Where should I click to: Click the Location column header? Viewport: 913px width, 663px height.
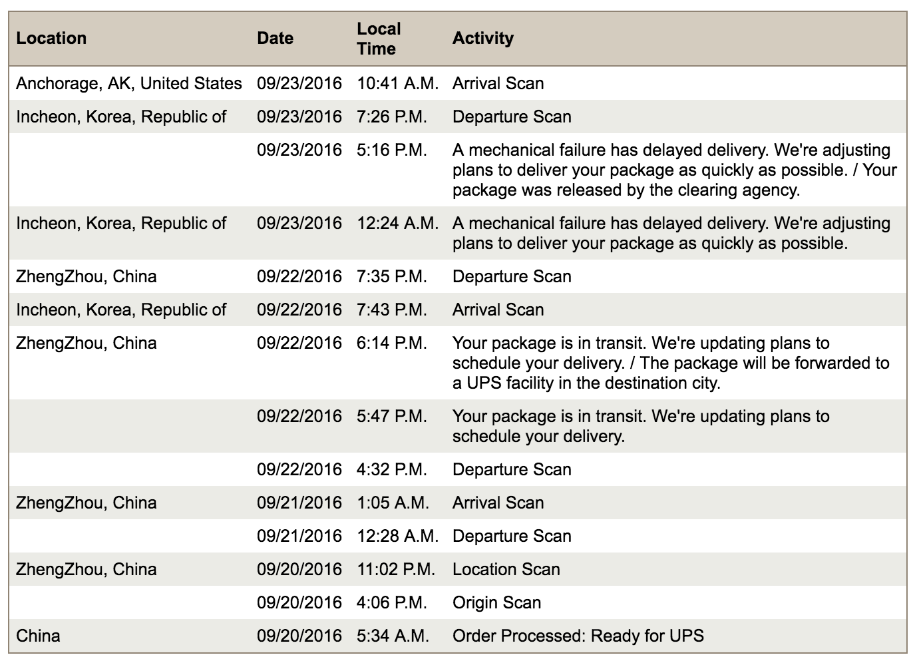pyautogui.click(x=52, y=38)
